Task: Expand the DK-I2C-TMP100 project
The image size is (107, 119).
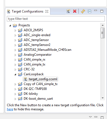Action: tap(15, 89)
